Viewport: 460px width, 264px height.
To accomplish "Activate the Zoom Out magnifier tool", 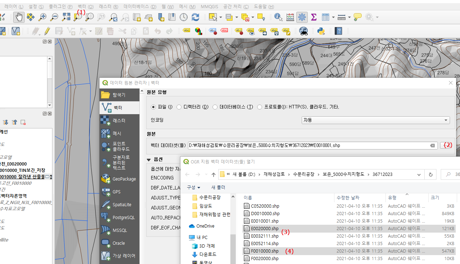I will (54, 16).
